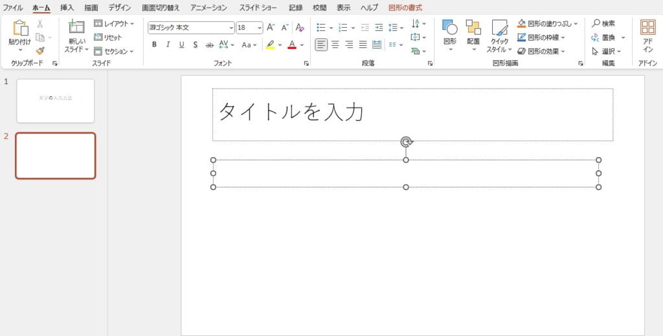The image size is (663, 336).
Task: Open the Shape Outline (図形の枠線) menu
Action: (x=541, y=37)
